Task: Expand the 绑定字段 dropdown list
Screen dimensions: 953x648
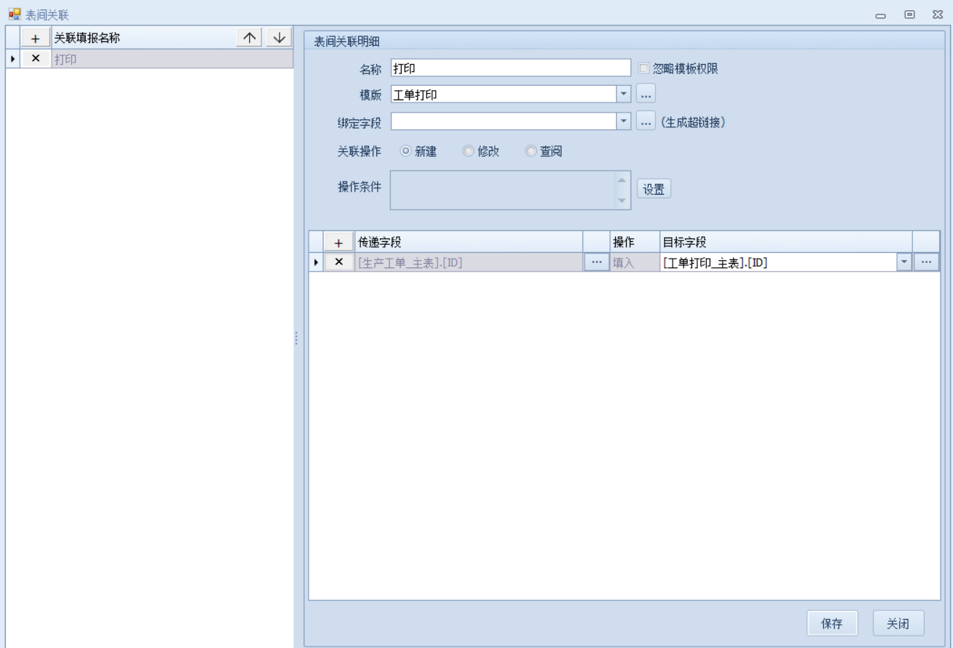Action: [624, 122]
